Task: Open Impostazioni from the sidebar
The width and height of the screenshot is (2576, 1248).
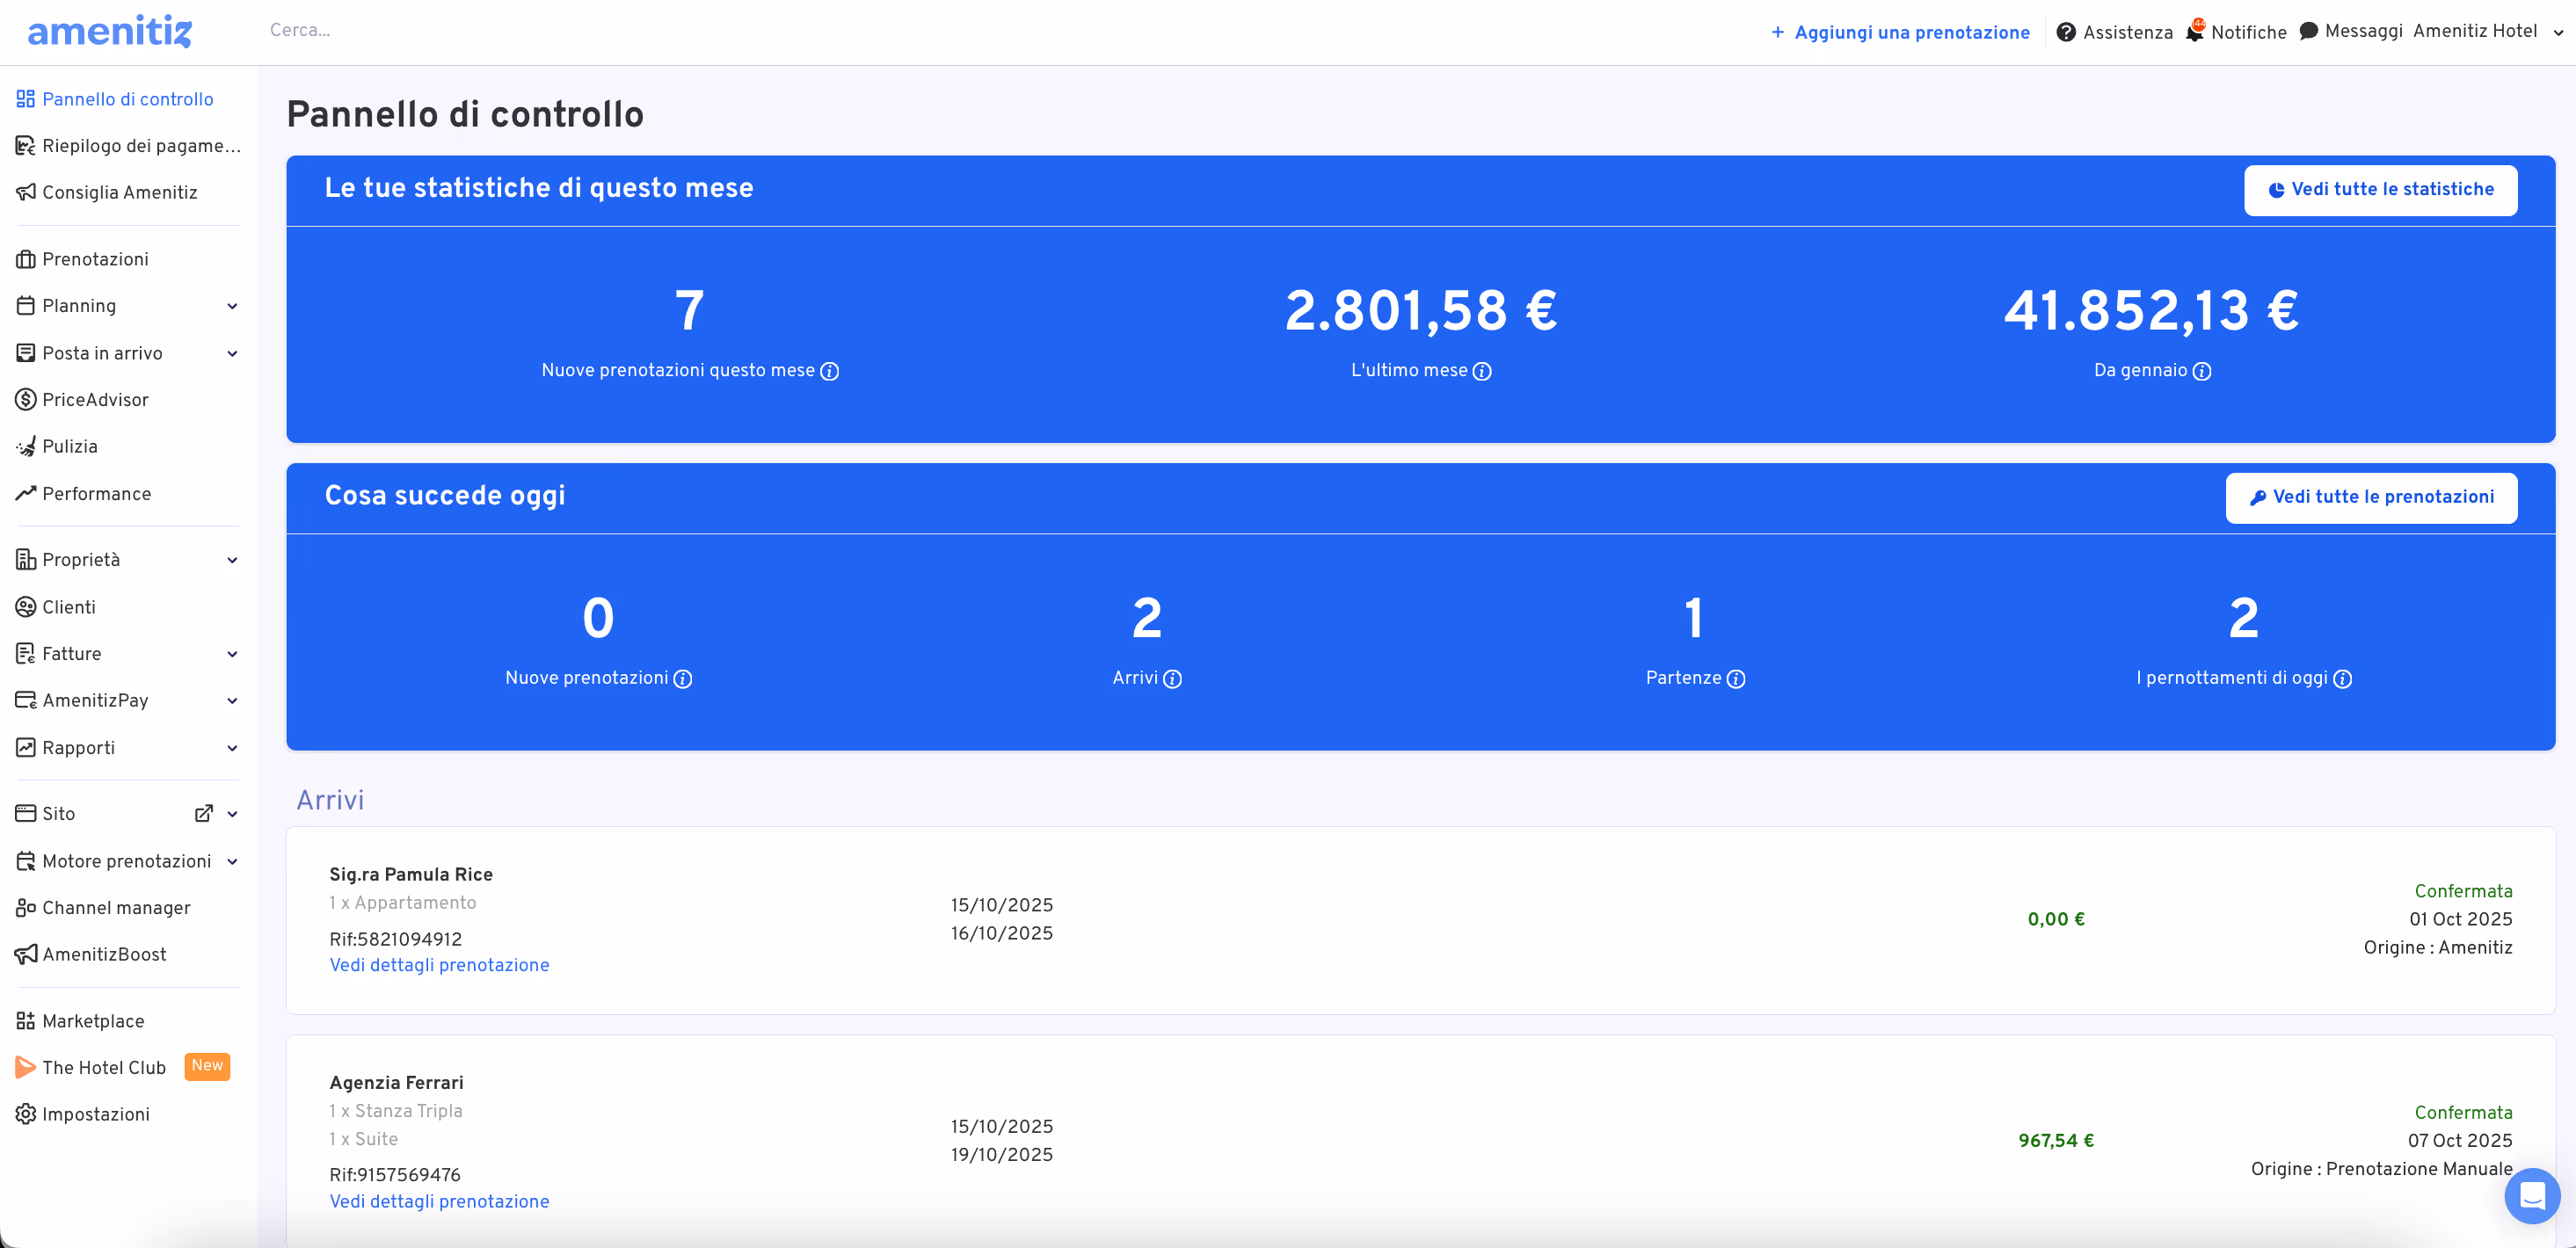Action: click(x=95, y=1113)
